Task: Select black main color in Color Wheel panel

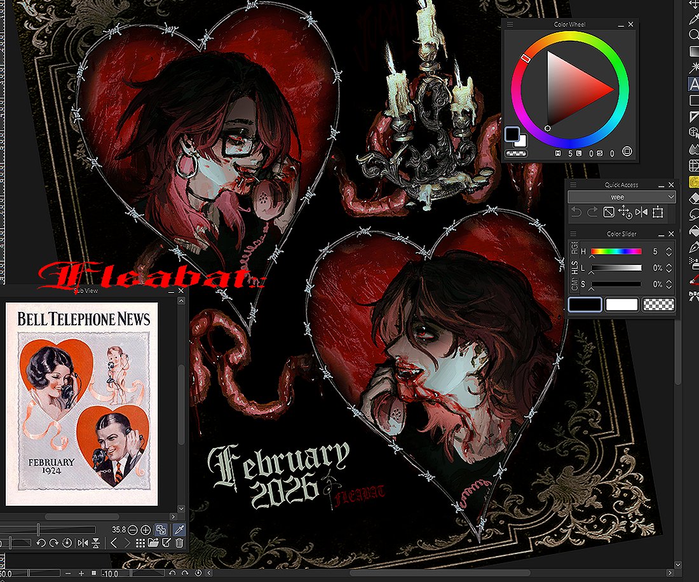Action: 512,133
